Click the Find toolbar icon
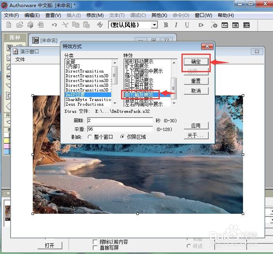The width and height of the screenshot is (273, 254). coord(99,25)
